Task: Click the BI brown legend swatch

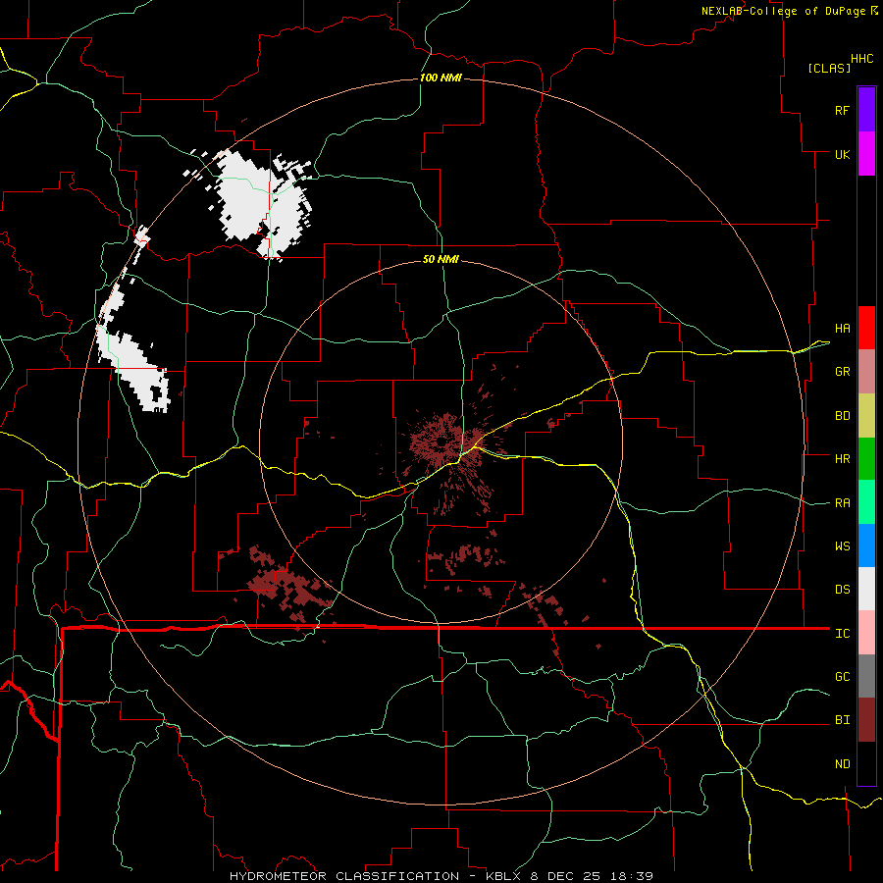Action: click(866, 720)
